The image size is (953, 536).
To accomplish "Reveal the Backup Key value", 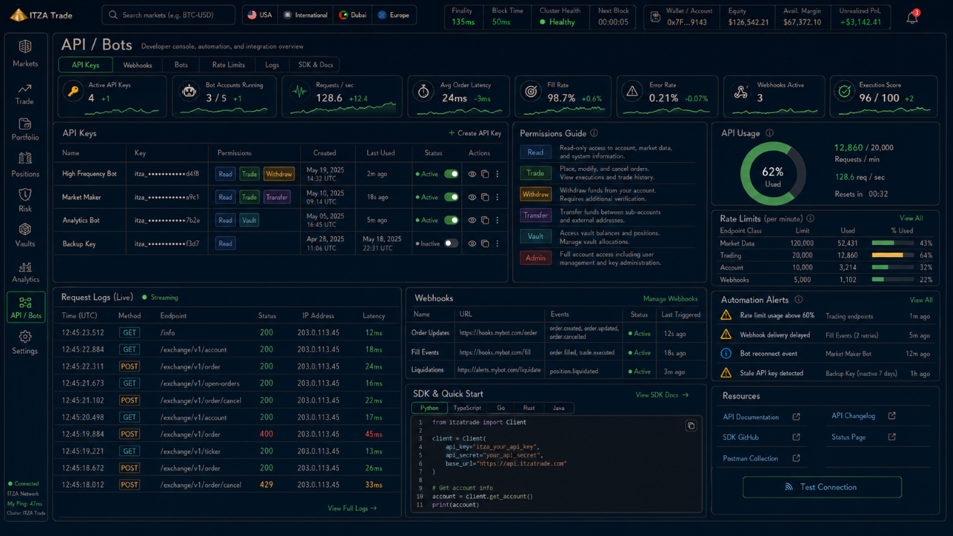I will point(472,243).
